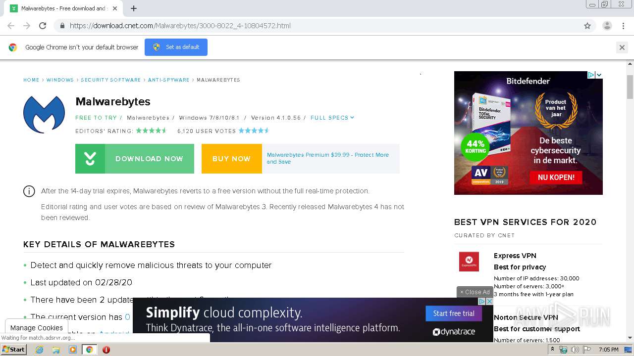Click the Malwarebytes logo image

pos(44,114)
